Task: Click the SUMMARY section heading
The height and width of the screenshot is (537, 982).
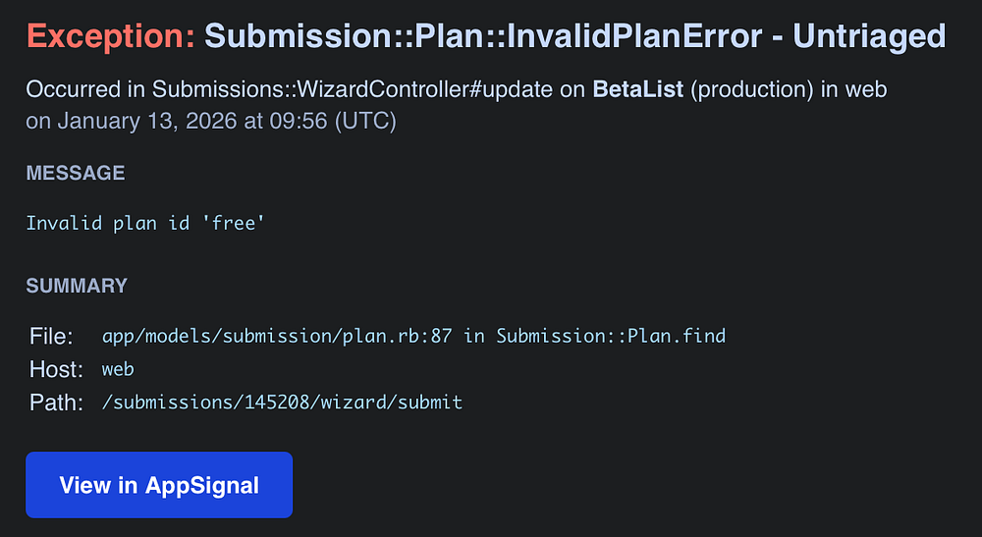Action: (x=77, y=286)
